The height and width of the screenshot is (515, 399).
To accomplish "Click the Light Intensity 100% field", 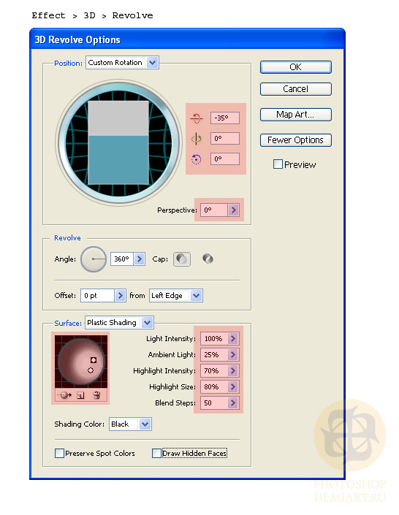I will pyautogui.click(x=214, y=338).
